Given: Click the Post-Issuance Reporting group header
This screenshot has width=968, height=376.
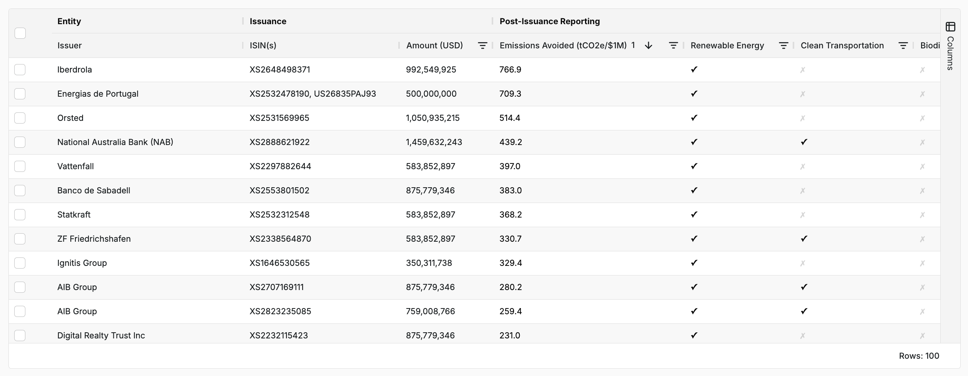Looking at the screenshot, I should coord(549,21).
